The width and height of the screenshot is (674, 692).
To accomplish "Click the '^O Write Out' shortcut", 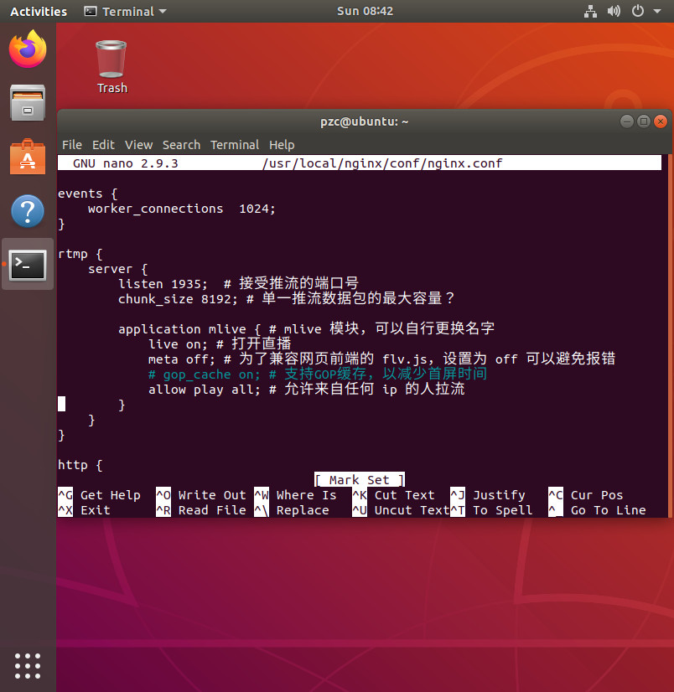I will (201, 495).
